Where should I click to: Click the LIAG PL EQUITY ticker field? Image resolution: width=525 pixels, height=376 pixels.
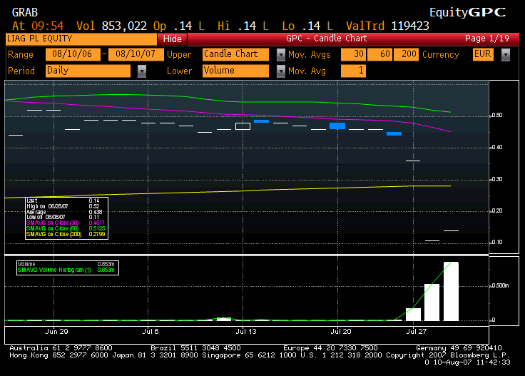pos(81,39)
